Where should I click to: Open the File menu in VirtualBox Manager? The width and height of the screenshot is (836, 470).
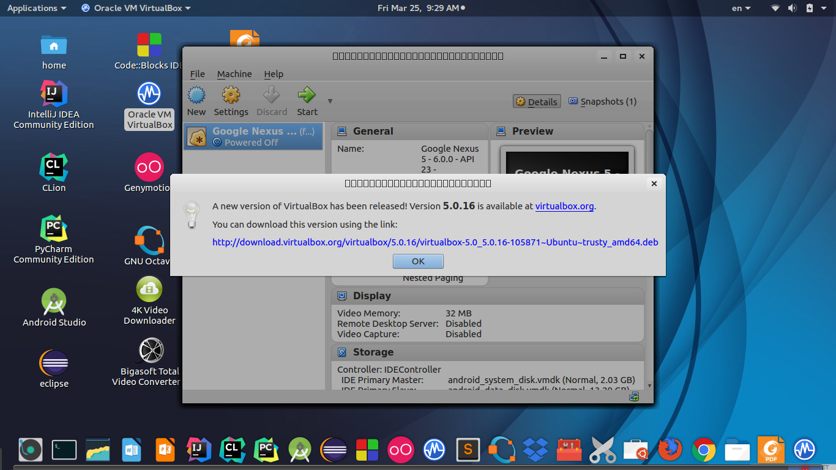point(198,74)
